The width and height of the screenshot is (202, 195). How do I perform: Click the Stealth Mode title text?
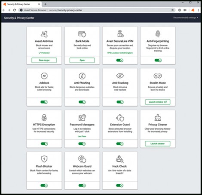pyautogui.click(x=158, y=83)
